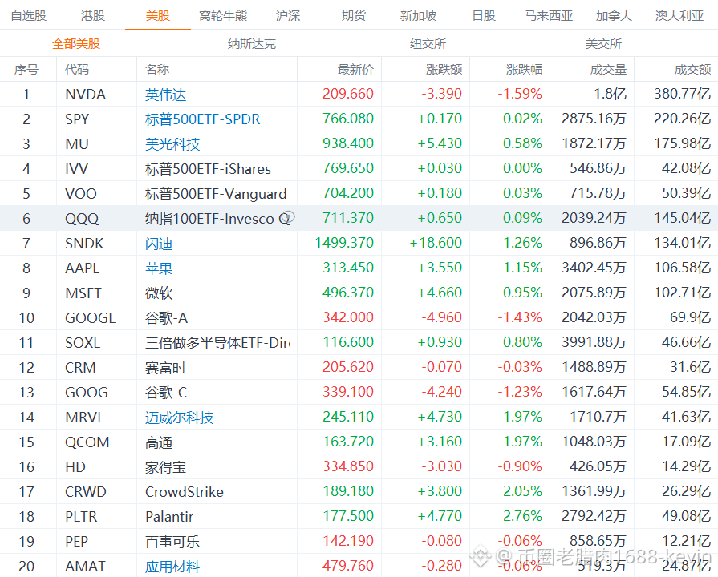The height and width of the screenshot is (577, 718).
Task: Sort by the 涨跌额 column header
Action: 444,70
